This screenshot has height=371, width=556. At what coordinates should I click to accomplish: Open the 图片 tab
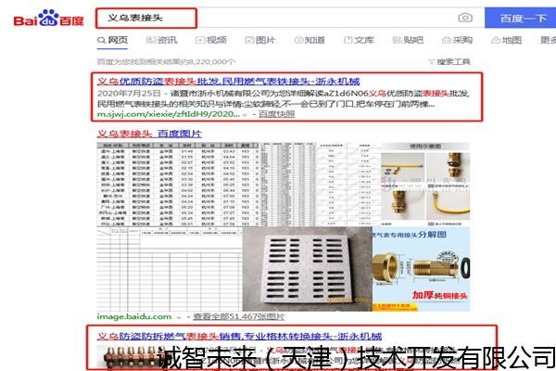260,40
